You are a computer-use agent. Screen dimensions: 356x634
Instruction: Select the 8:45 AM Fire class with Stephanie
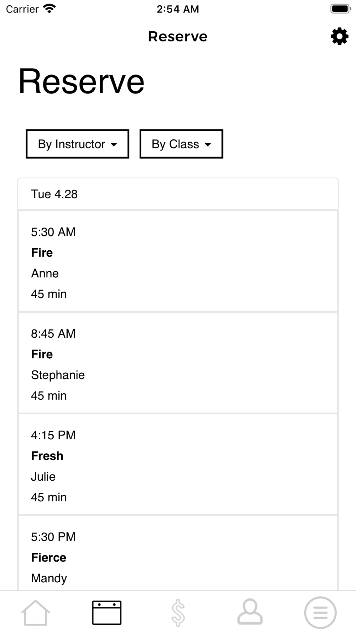pyautogui.click(x=178, y=363)
